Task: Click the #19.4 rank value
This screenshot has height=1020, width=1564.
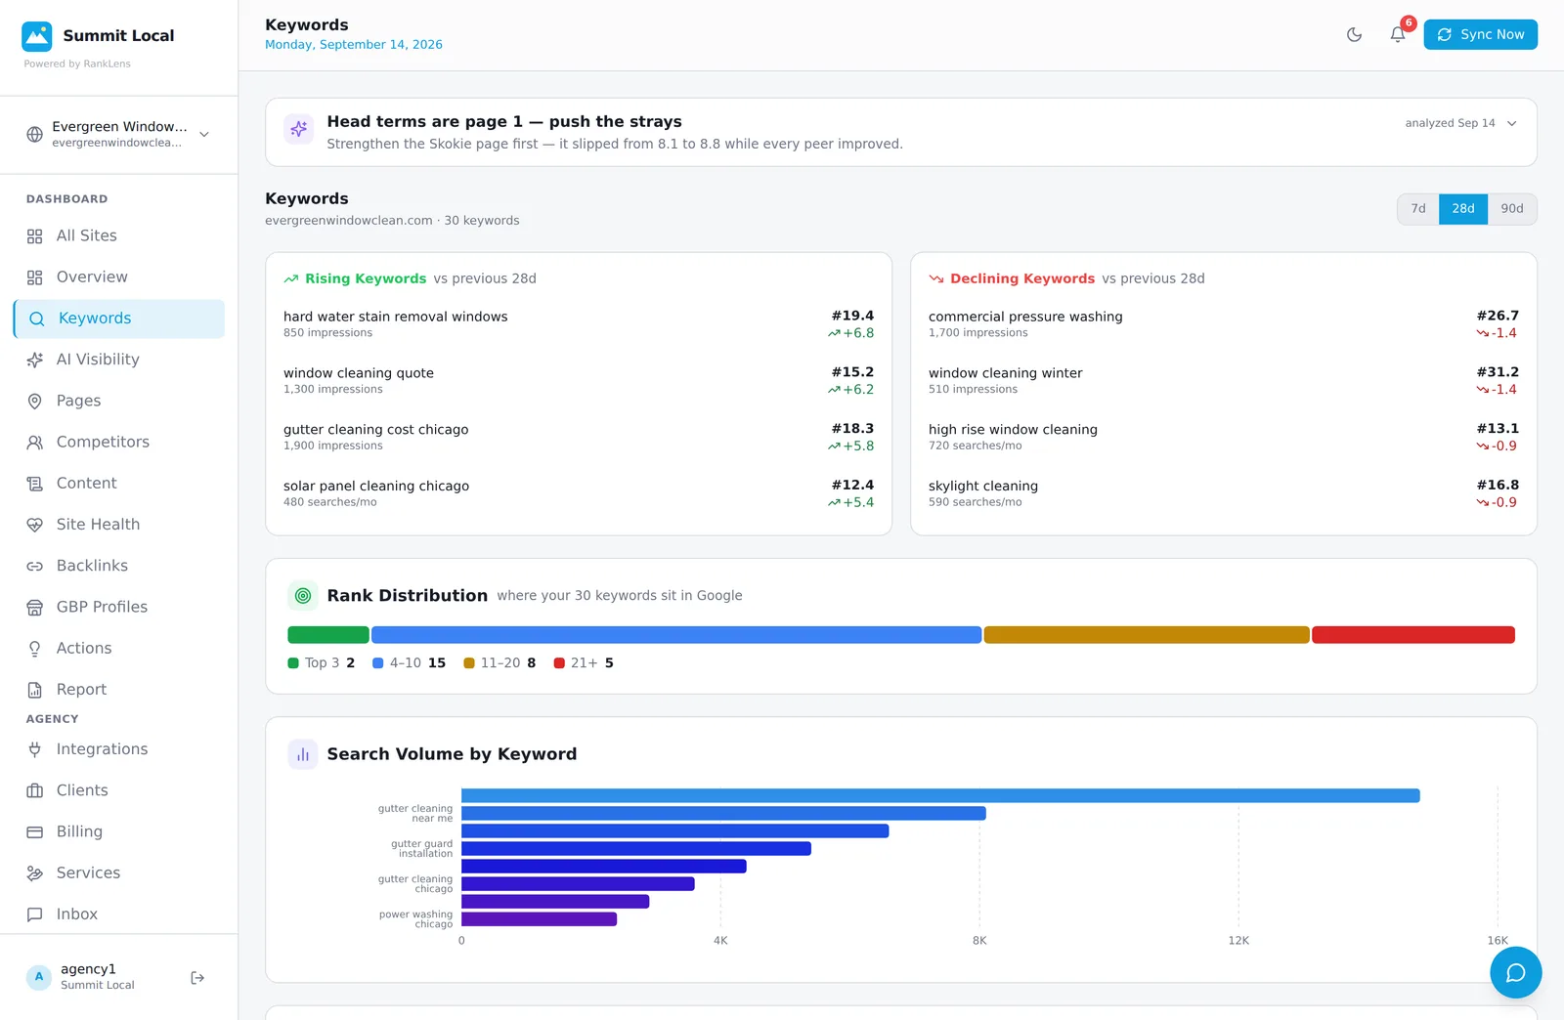Action: coord(852,316)
